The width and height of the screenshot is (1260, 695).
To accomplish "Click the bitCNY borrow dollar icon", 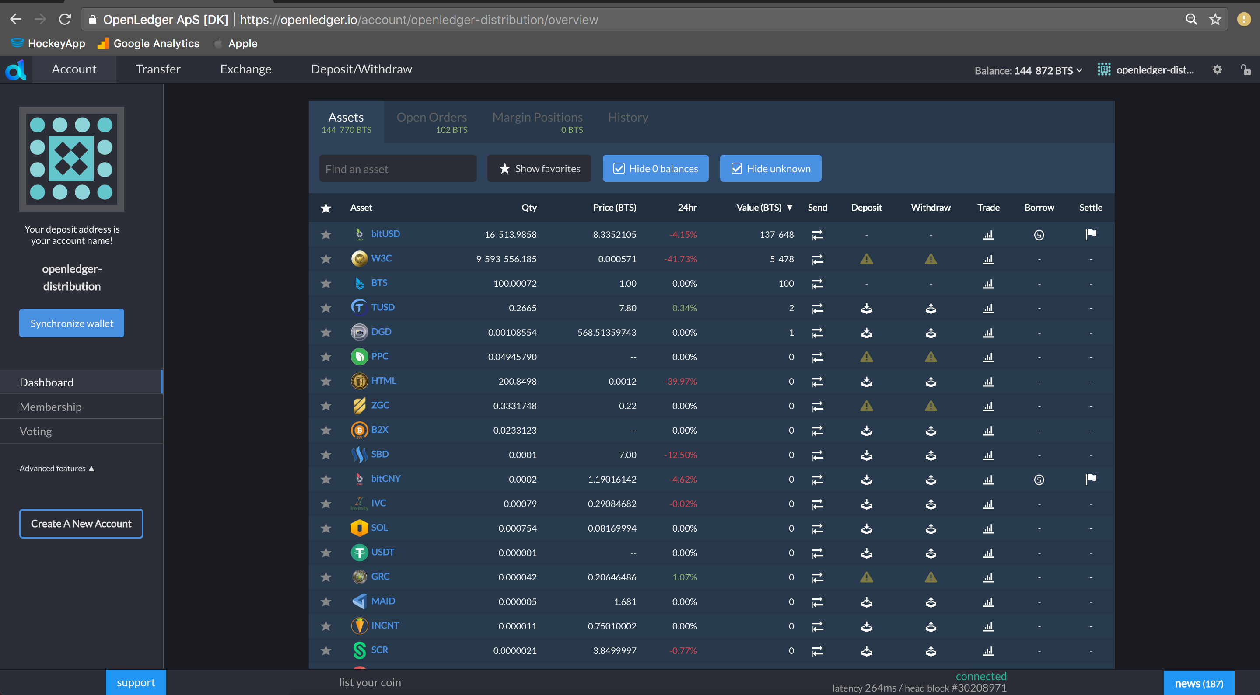I will pos(1039,480).
